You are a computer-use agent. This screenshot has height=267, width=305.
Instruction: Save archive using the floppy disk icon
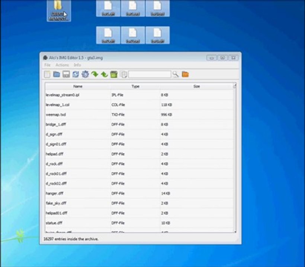click(66, 75)
